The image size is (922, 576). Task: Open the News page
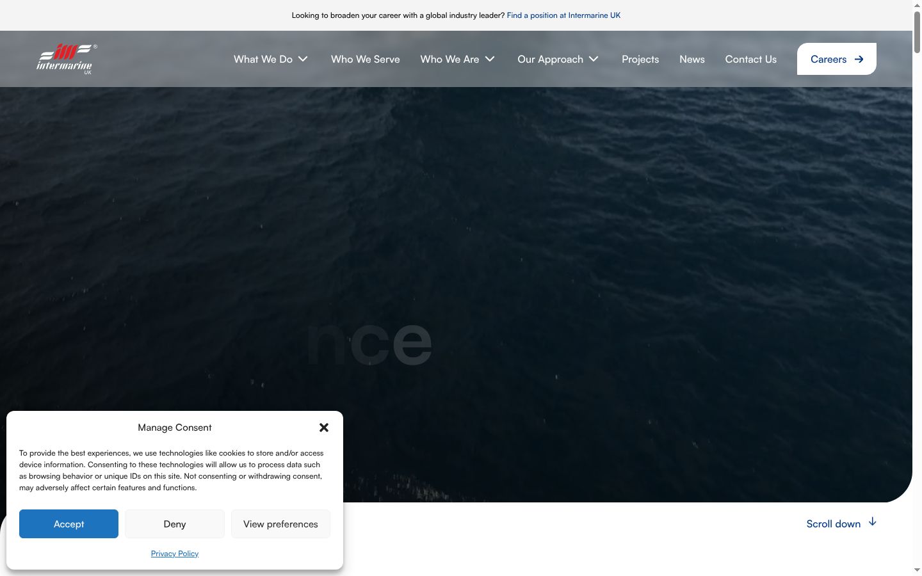tap(692, 59)
